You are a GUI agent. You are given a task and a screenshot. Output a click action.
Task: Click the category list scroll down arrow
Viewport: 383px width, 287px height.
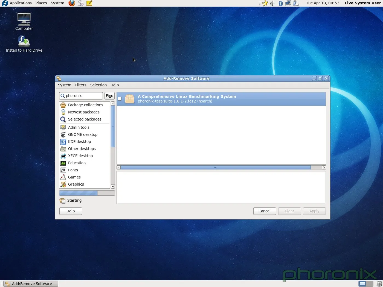click(x=113, y=186)
